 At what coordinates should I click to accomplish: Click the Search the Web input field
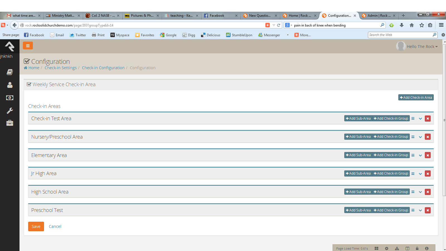(x=400, y=35)
